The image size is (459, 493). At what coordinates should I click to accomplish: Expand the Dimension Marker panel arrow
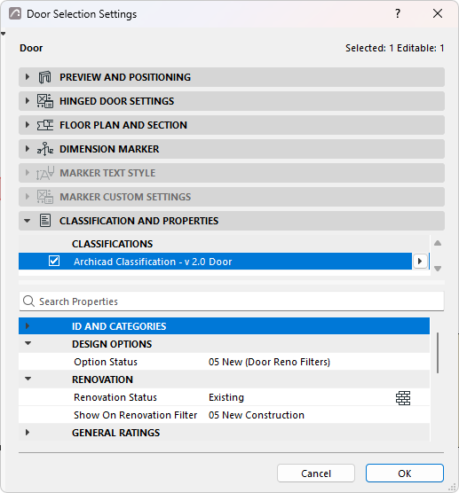[x=28, y=148]
